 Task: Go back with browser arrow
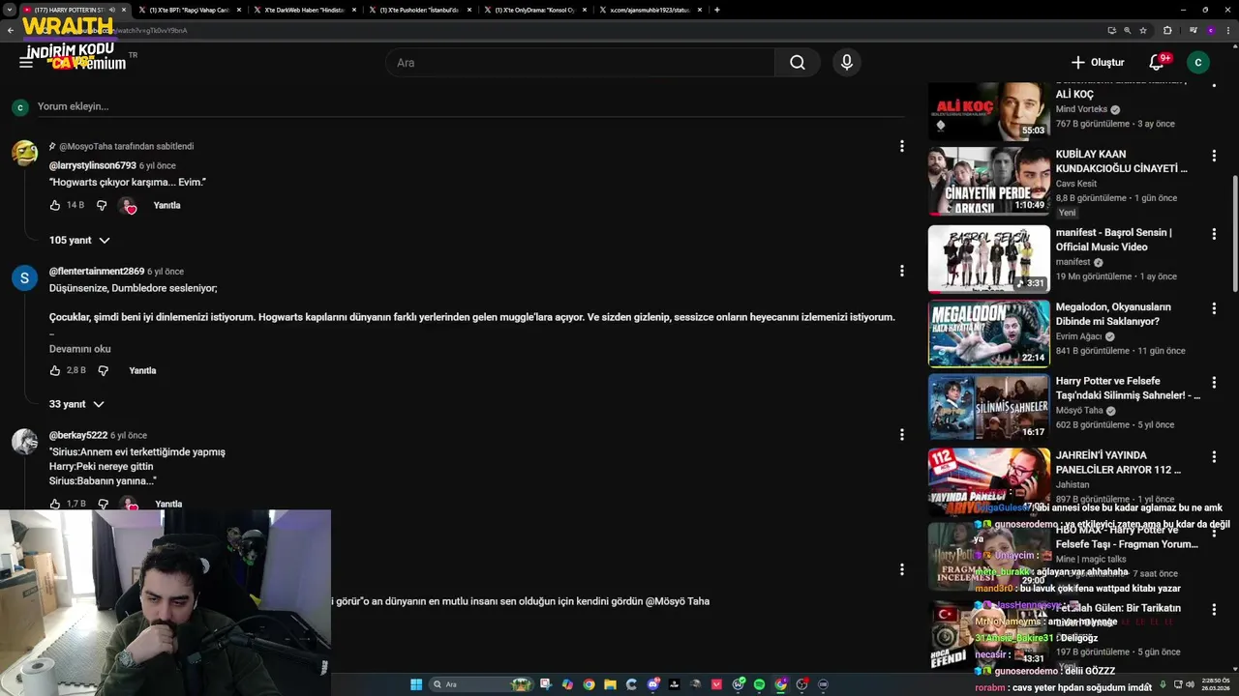[x=10, y=30]
